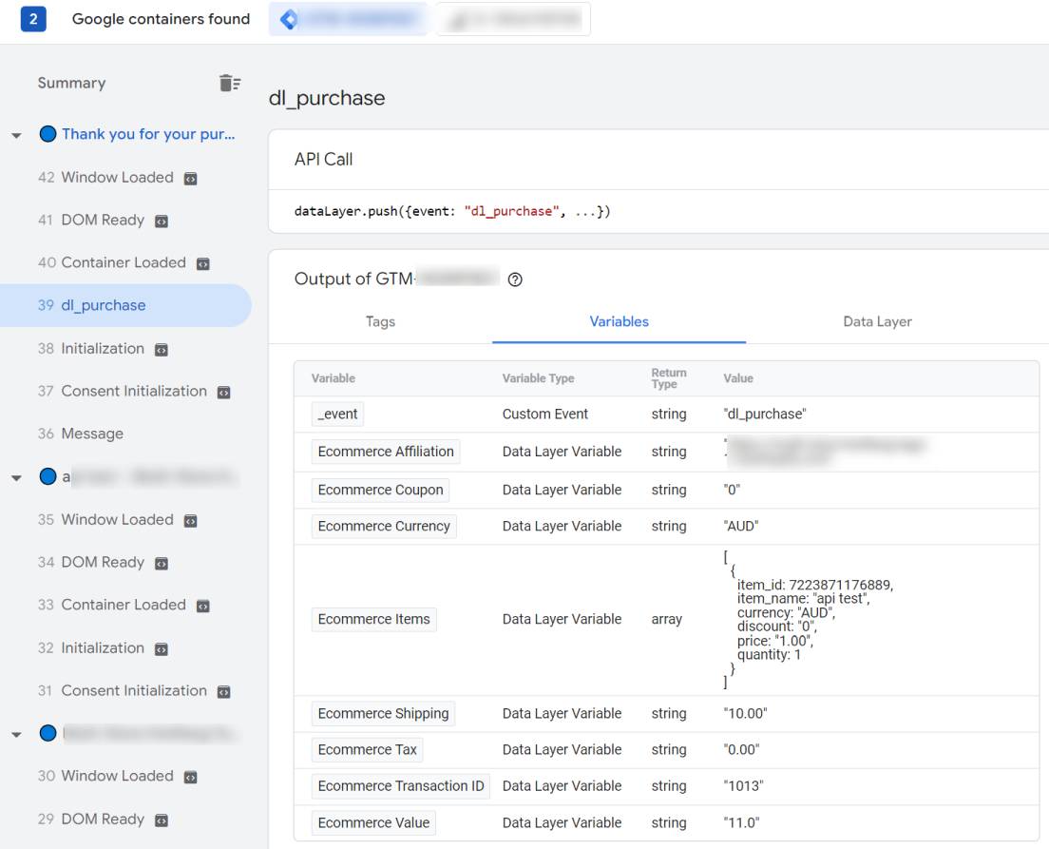
Task: Click the Ecommerce Coupon variable chip
Action: click(x=381, y=491)
